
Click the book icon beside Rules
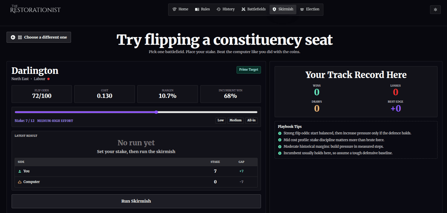click(x=197, y=9)
